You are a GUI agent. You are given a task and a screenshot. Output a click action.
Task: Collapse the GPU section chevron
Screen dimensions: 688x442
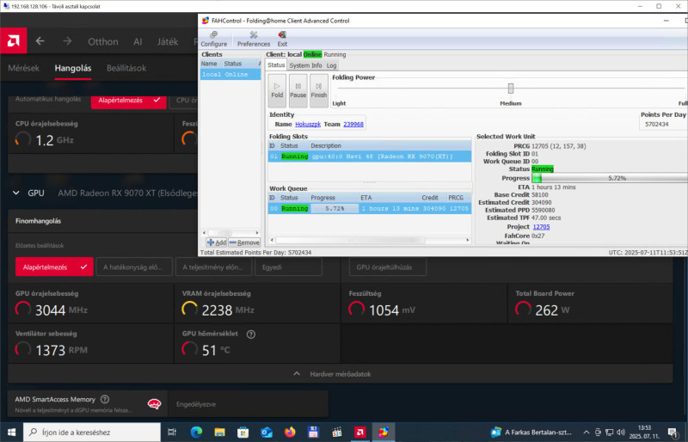click(16, 193)
